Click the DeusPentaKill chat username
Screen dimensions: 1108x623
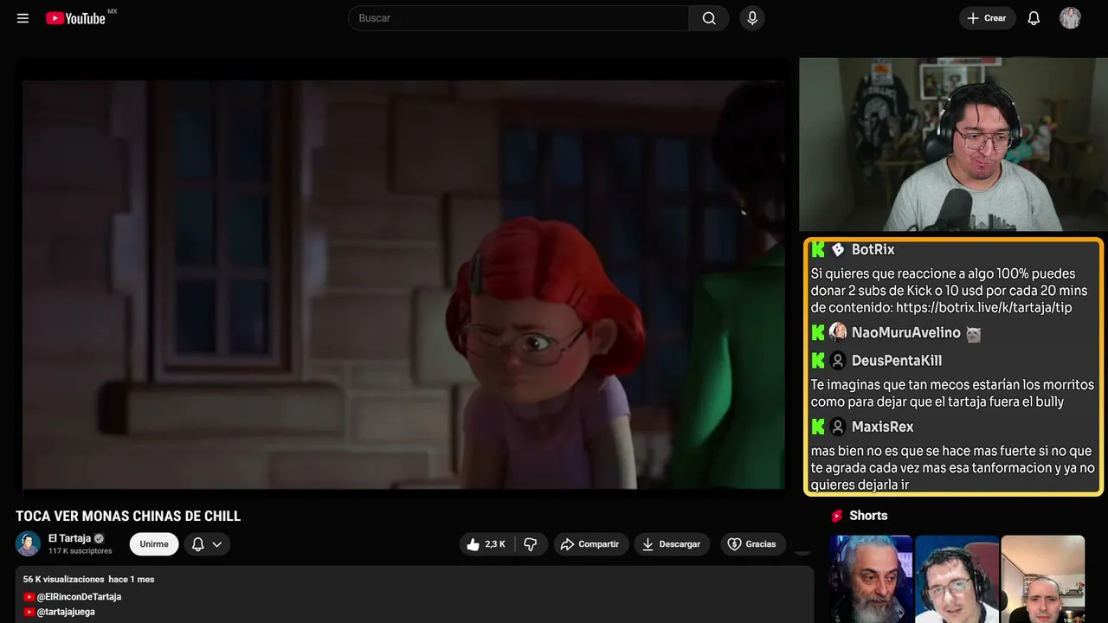pos(897,361)
